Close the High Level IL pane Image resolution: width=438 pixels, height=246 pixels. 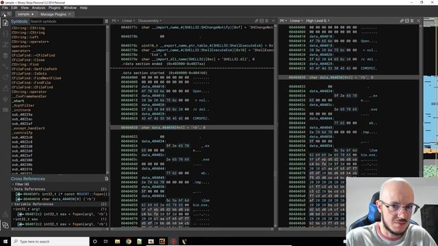(x=418, y=20)
